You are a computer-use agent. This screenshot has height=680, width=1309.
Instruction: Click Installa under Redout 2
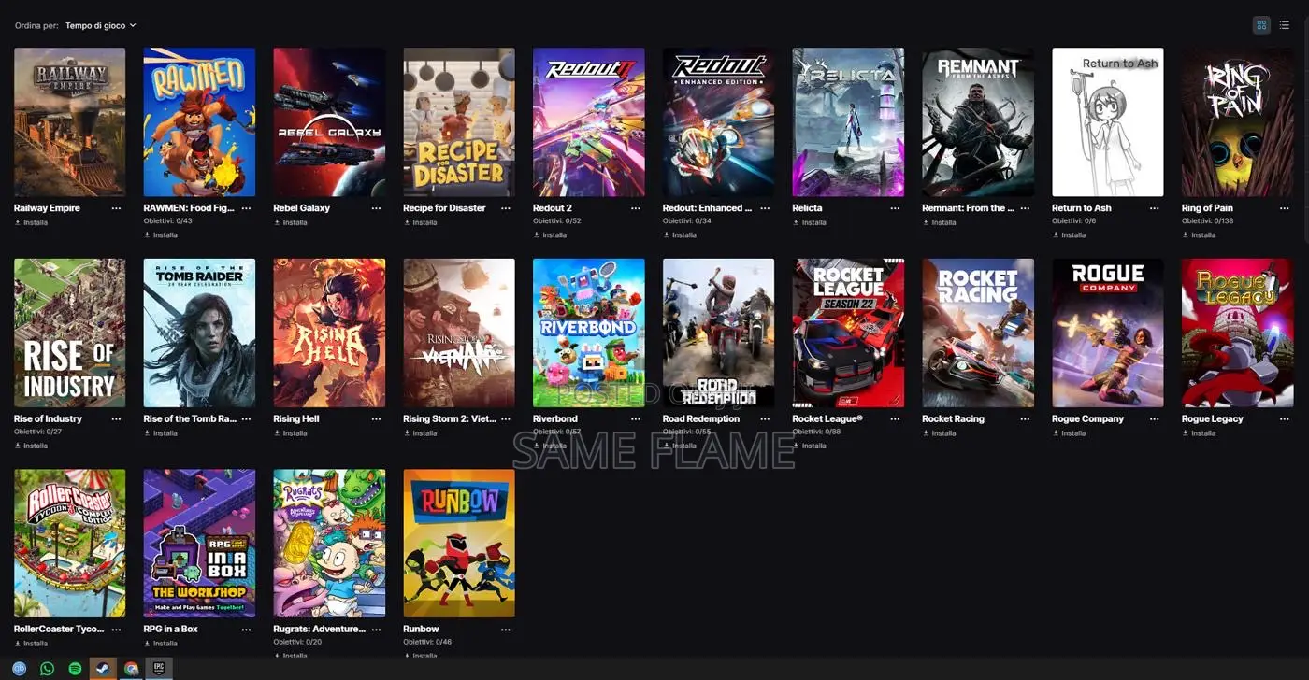(551, 235)
